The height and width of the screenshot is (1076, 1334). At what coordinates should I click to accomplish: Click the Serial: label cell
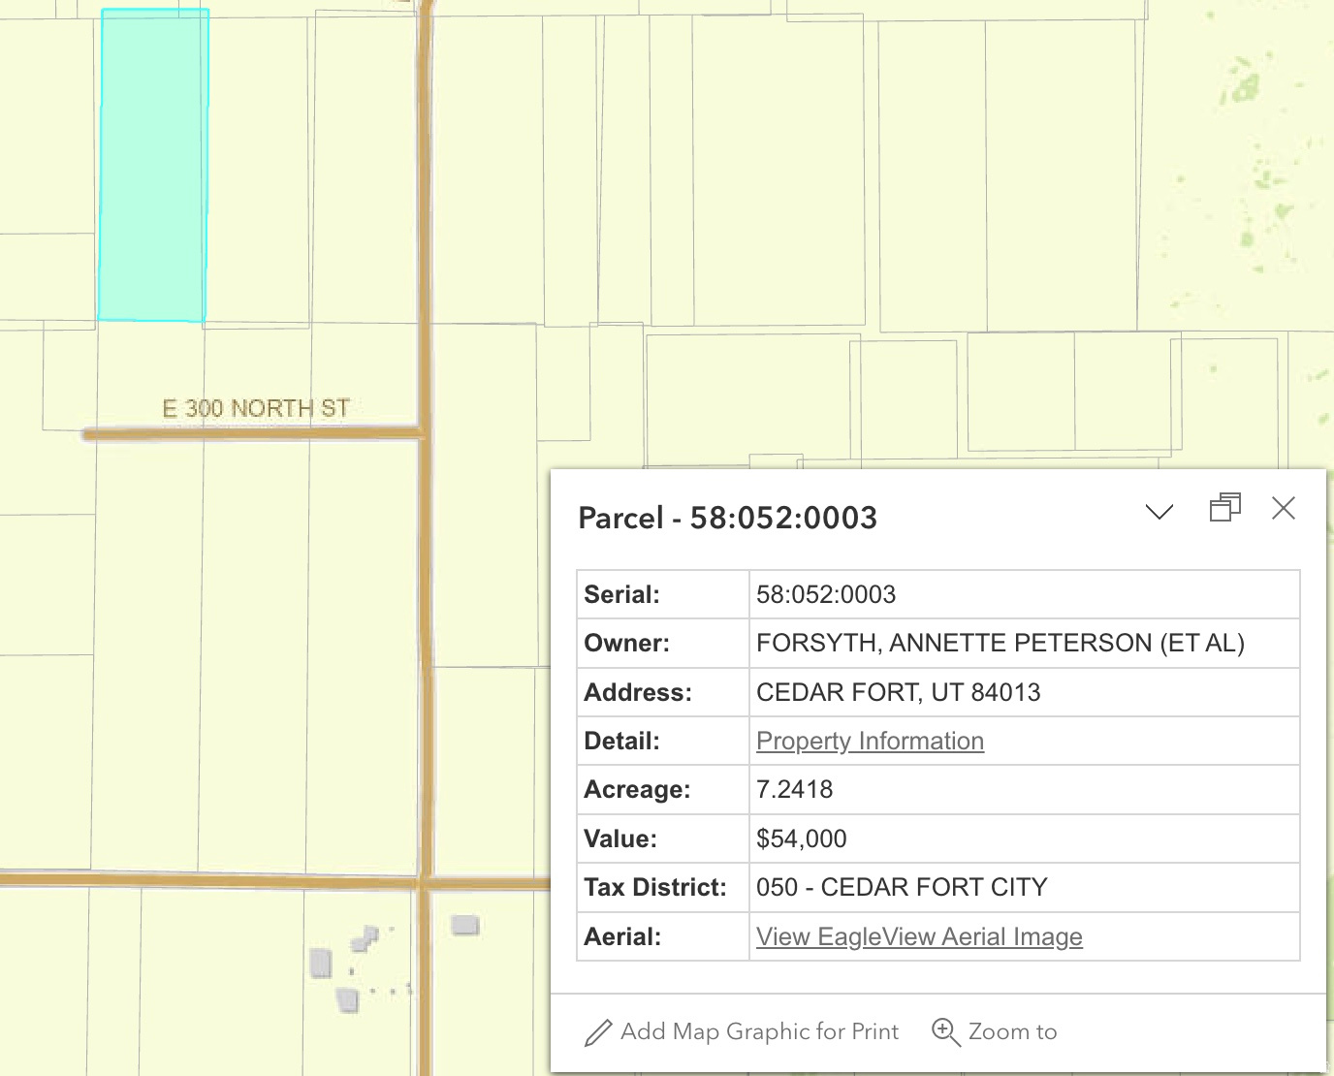(663, 594)
